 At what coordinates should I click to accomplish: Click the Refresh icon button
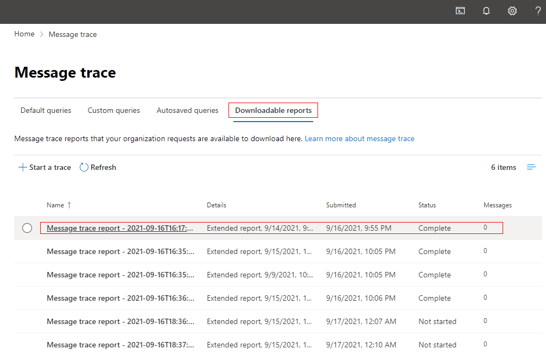[84, 167]
